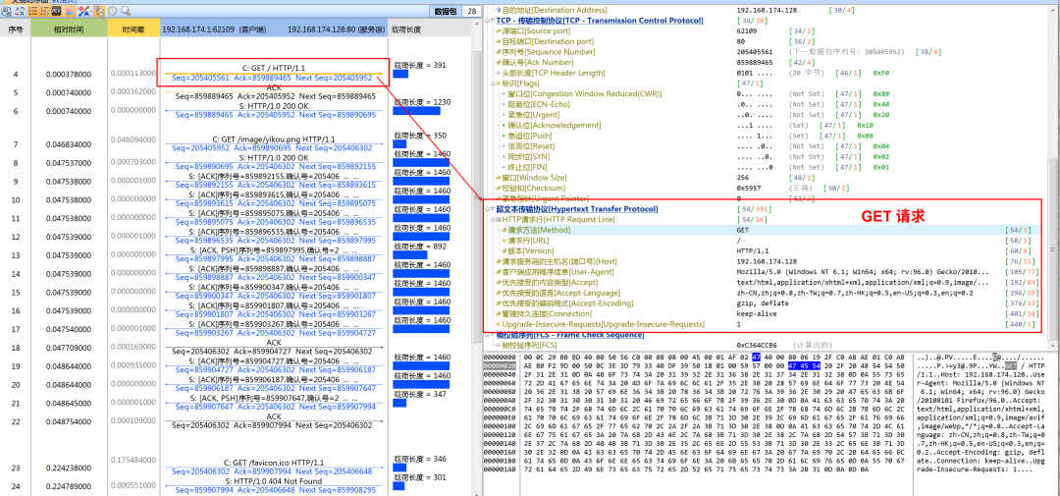
Task: Toggle the black ACK display icon
Action: (x=56, y=11)
